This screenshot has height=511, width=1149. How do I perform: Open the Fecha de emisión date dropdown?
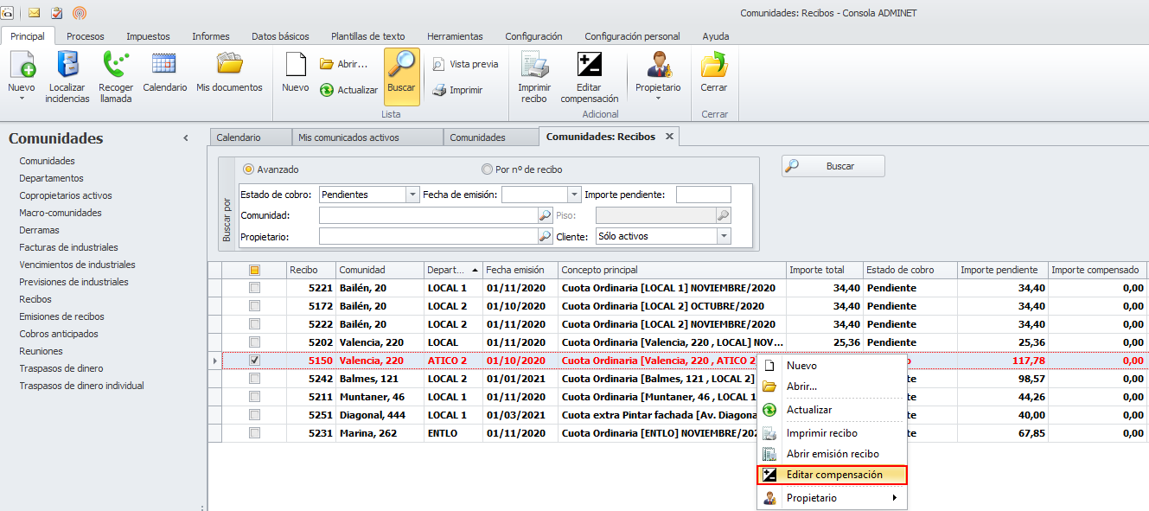coord(574,195)
